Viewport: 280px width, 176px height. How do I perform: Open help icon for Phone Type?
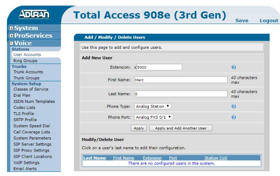[x=234, y=106]
